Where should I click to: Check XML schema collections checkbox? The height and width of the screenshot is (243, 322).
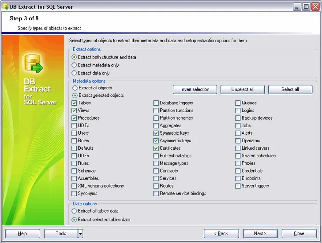[74, 186]
